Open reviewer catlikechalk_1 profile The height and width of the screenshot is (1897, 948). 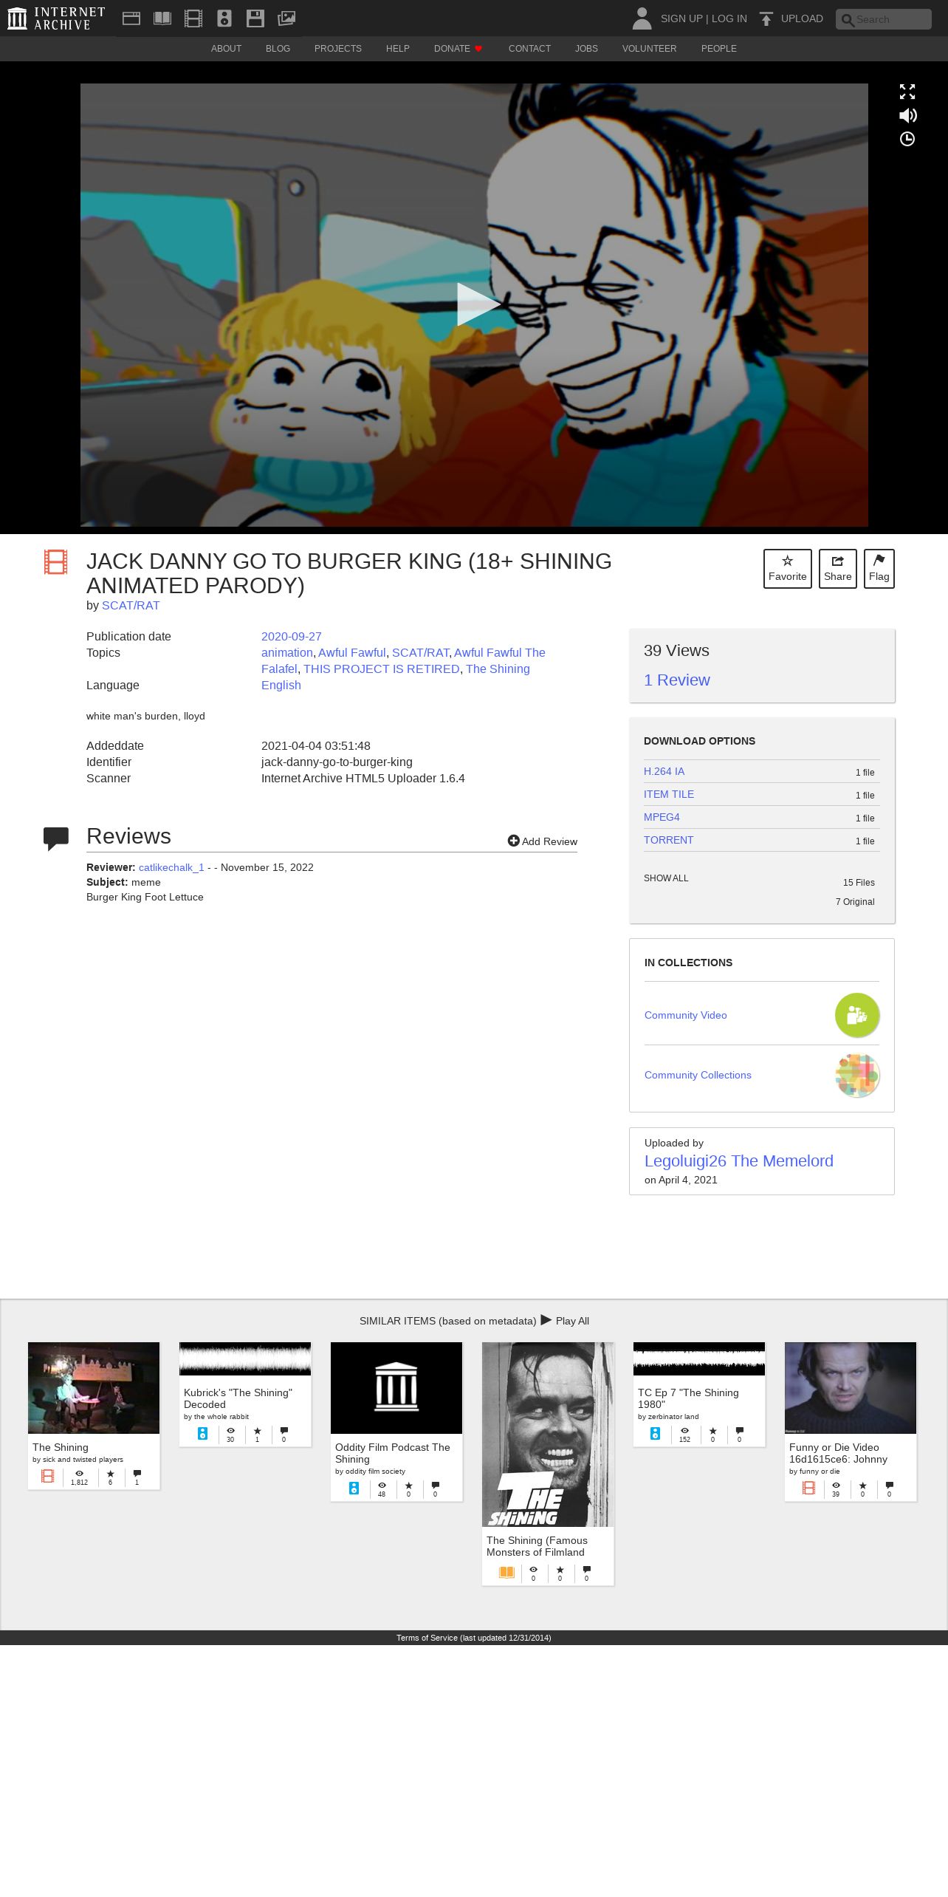171,867
